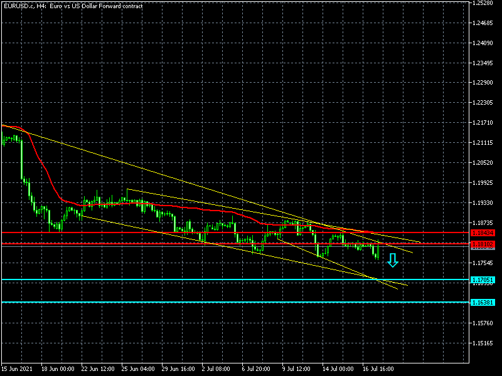This screenshot has width=502, height=376.
Task: Click the cyan down arrow on the chart
Action: [393, 260]
